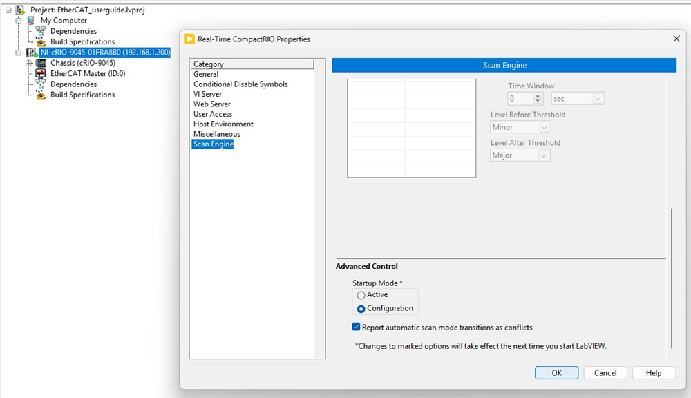Select Conditional Disable Symbols category
The image size is (691, 398).
240,84
